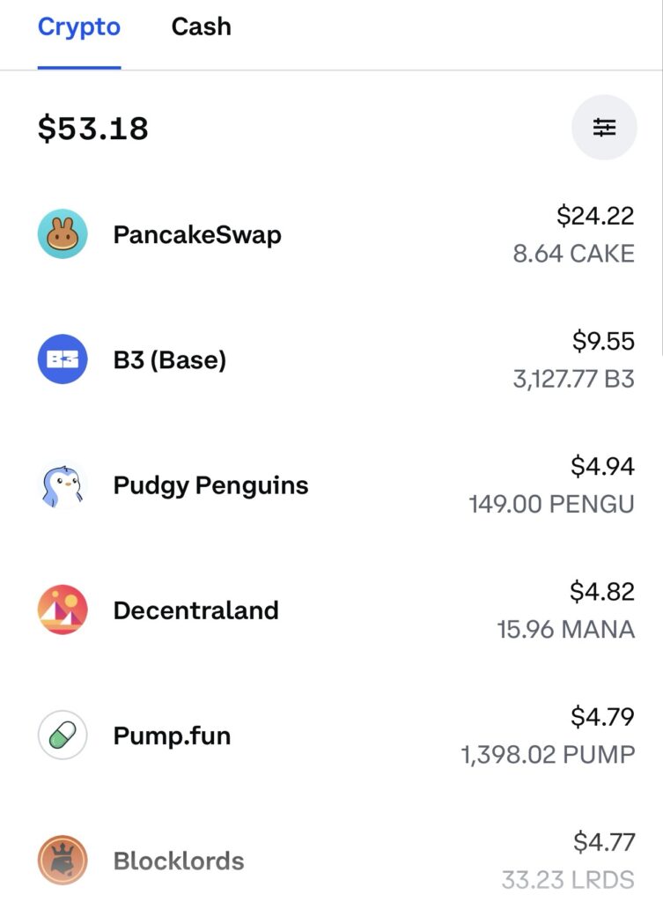Tap the Decentraland mountain logo
This screenshot has height=902, width=663.
(63, 610)
